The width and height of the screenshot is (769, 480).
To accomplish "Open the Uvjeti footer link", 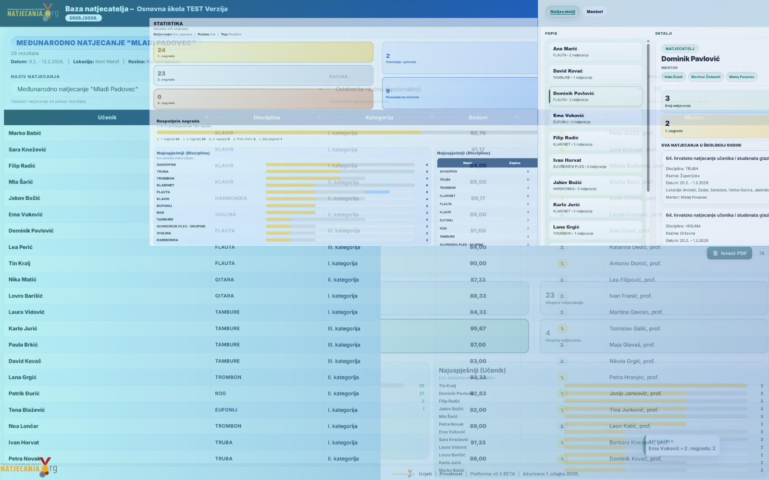I will tap(425, 474).
